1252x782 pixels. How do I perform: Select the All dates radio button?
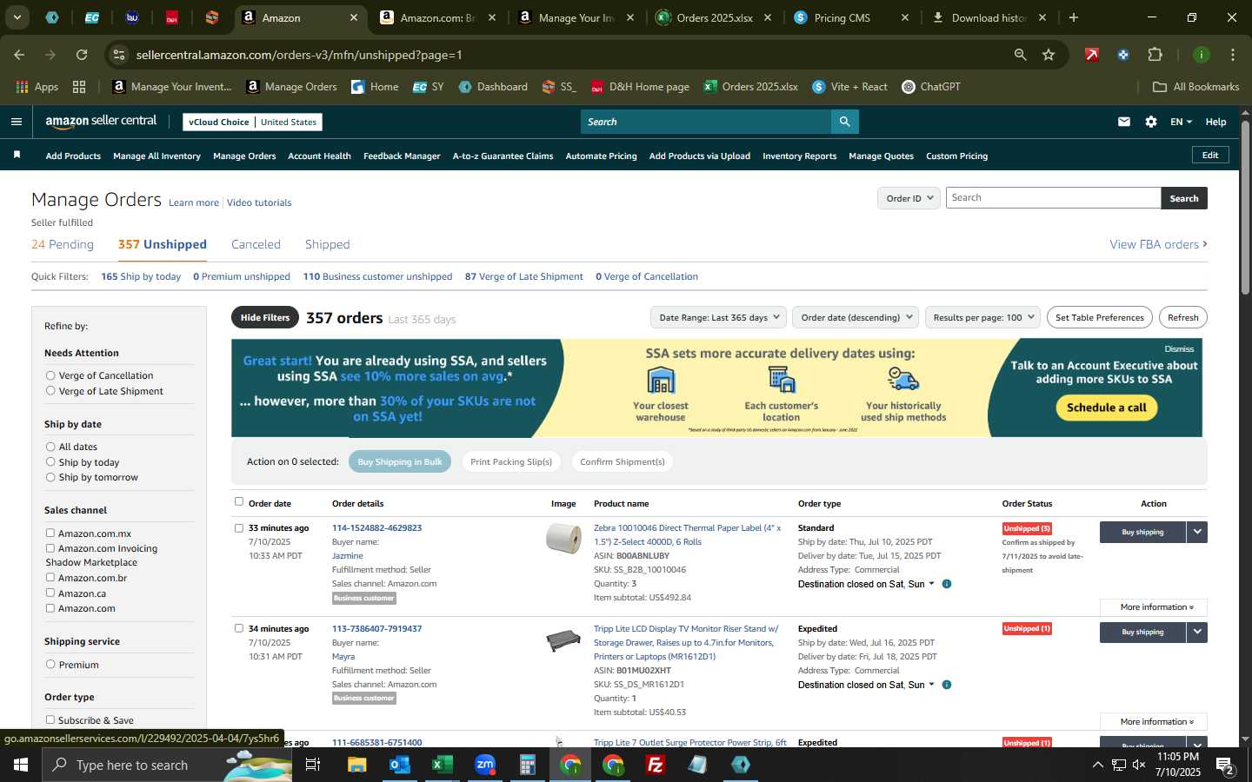coord(50,447)
